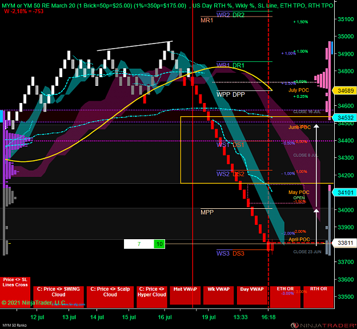
Task: Click the 13 jul date on time axis
Action: click(x=69, y=317)
